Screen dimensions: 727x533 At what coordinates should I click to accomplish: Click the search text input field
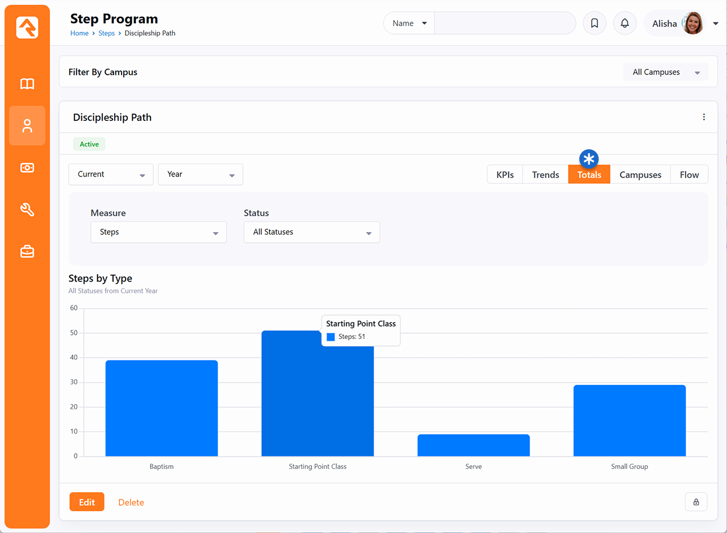pos(505,23)
